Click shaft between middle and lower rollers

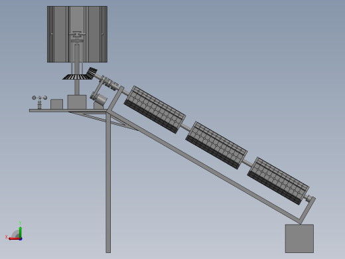[x=247, y=163]
